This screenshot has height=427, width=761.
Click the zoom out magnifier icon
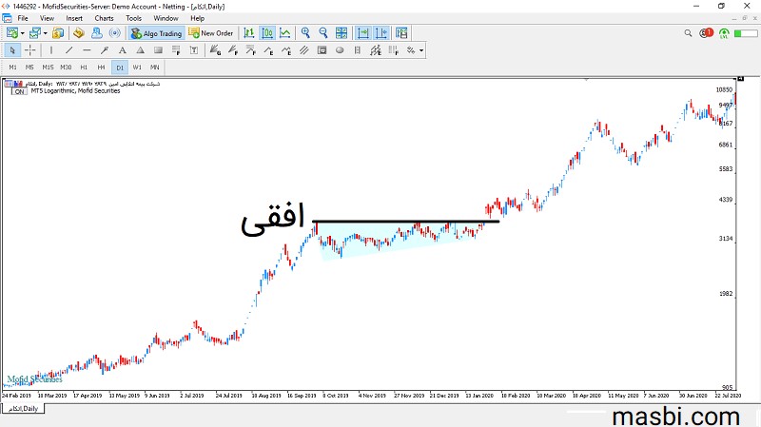(323, 32)
